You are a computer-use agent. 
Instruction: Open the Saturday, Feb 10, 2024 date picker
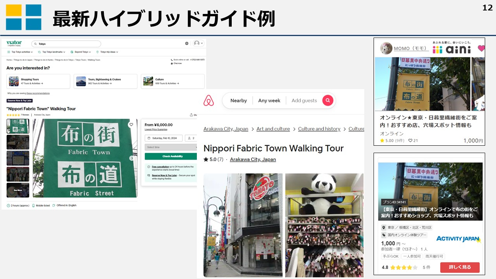click(x=164, y=138)
